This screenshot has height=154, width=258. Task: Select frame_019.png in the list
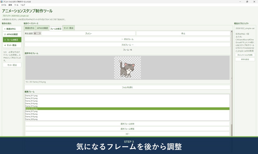pos(127,117)
